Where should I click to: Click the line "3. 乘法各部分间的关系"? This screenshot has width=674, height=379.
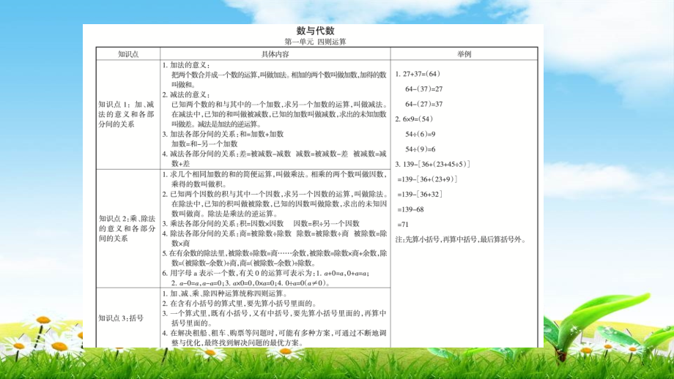261,223
